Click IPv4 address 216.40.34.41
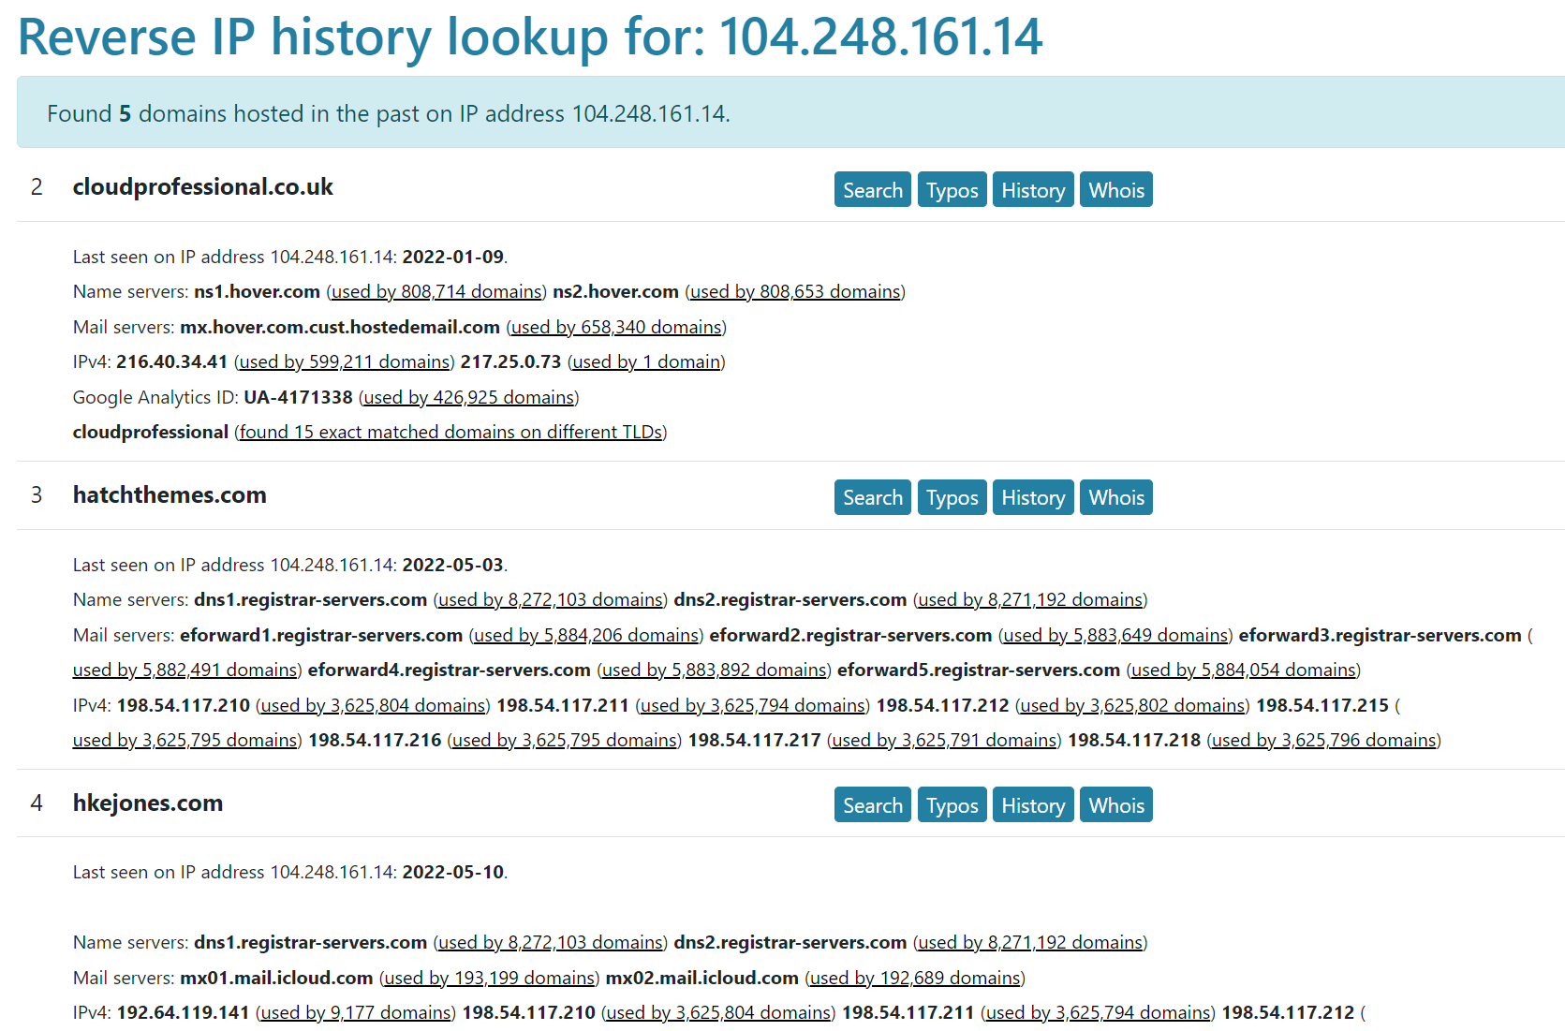 [171, 361]
